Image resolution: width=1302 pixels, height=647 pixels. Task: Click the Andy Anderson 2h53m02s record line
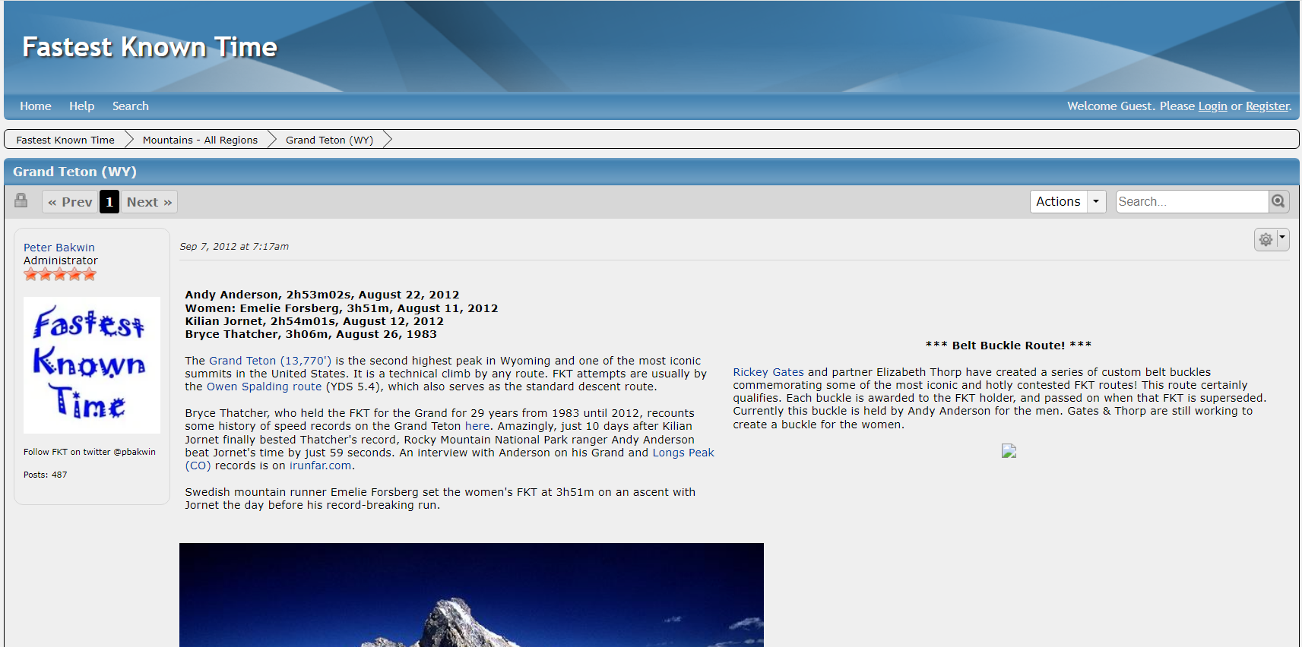tap(322, 295)
